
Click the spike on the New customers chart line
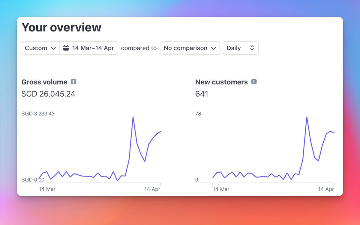(x=307, y=117)
